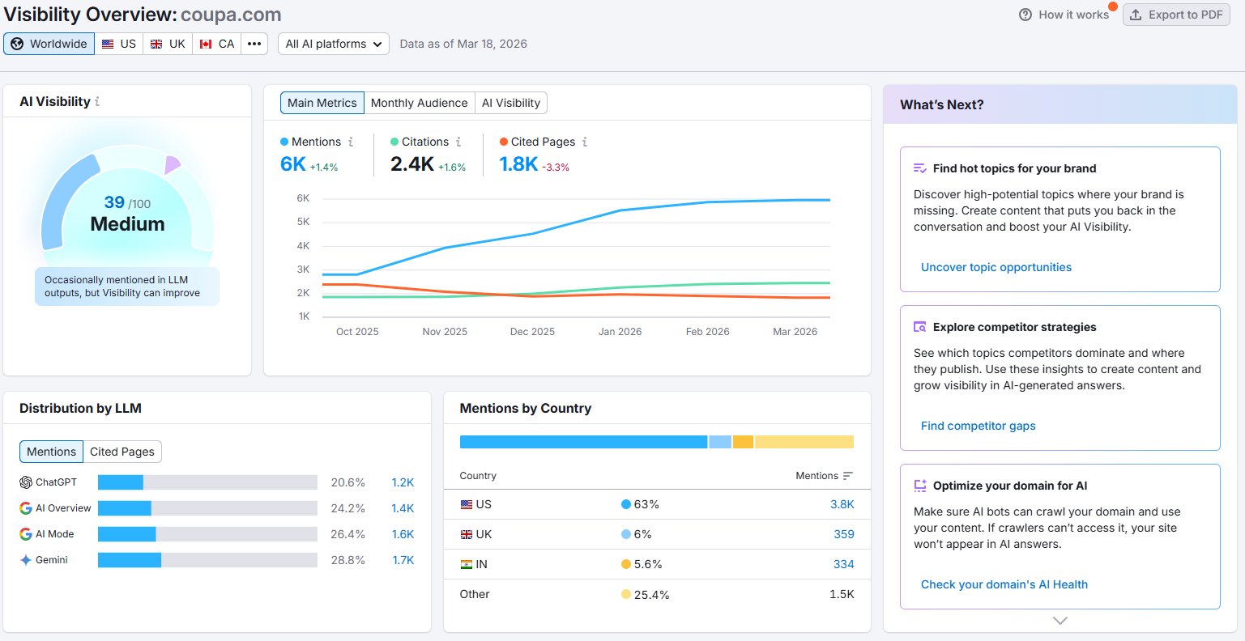Switch to the Main Metrics tab

pyautogui.click(x=322, y=103)
